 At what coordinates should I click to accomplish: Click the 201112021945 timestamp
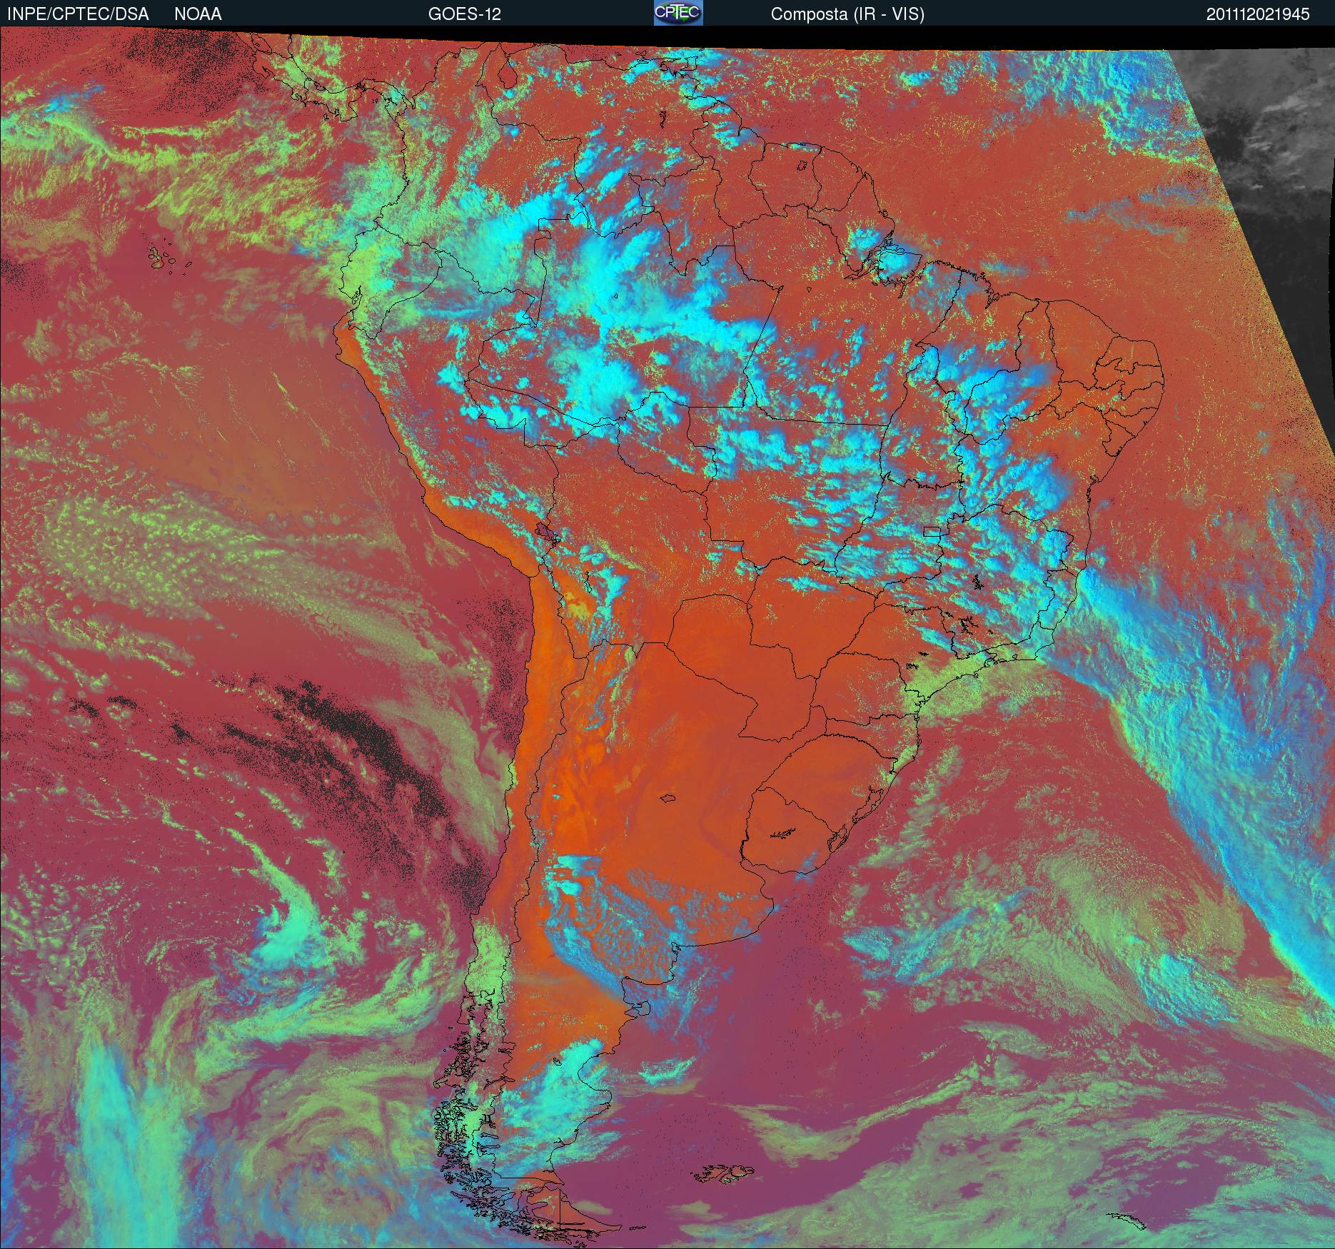tap(1258, 14)
